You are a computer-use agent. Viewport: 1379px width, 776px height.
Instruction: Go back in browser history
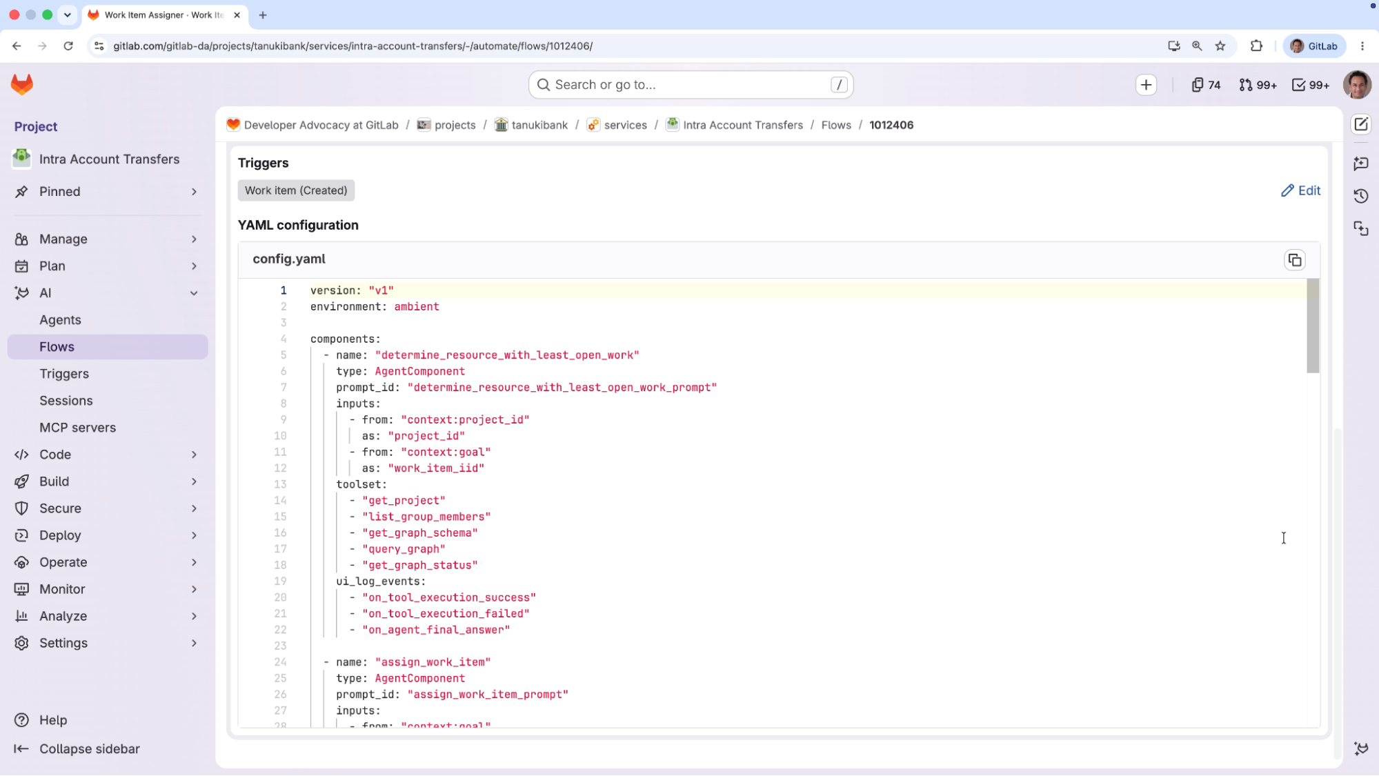point(17,46)
